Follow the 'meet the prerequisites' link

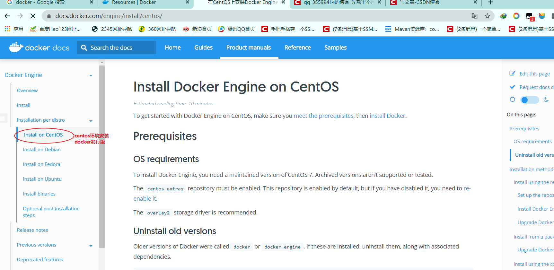point(323,116)
